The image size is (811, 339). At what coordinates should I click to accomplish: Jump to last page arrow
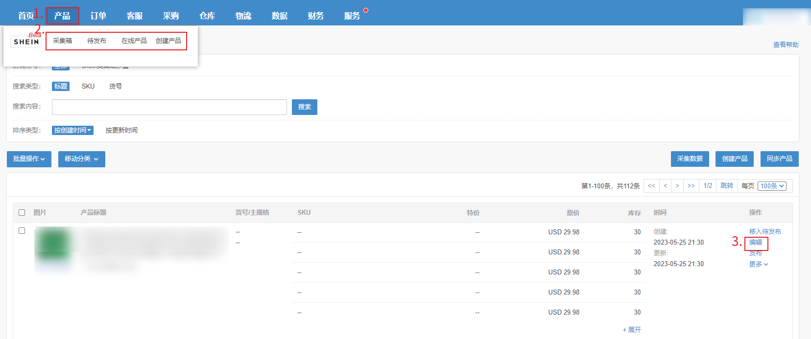691,186
